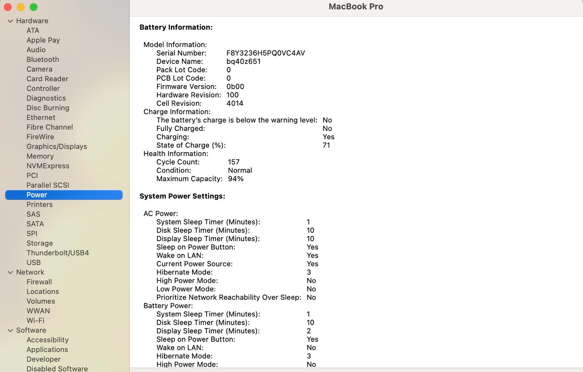Open the NVMExpress report
The height and width of the screenshot is (372, 583).
tap(48, 165)
